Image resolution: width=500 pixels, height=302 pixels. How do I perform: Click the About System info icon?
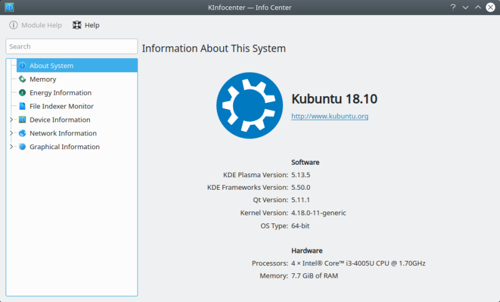point(22,66)
